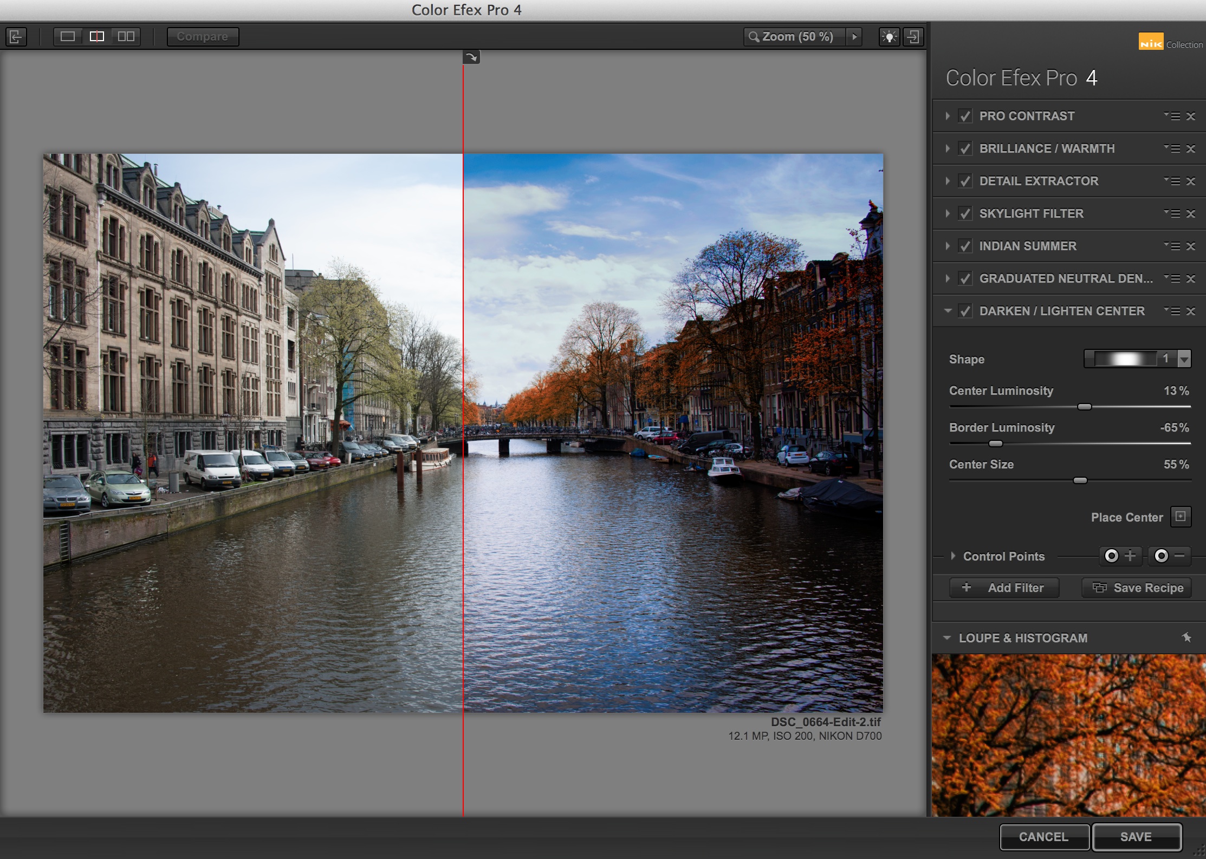
Task: Click the Compare button
Action: (203, 37)
